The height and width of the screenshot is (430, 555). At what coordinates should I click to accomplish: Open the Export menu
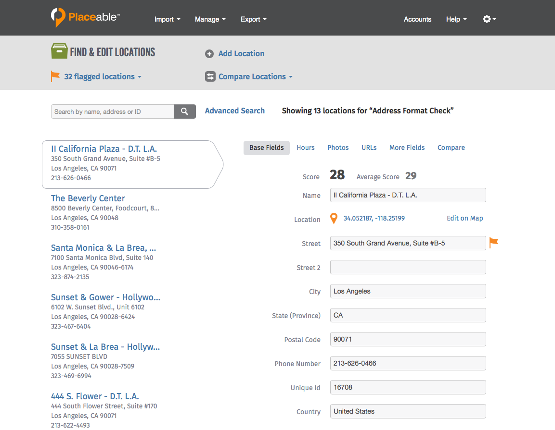[253, 19]
